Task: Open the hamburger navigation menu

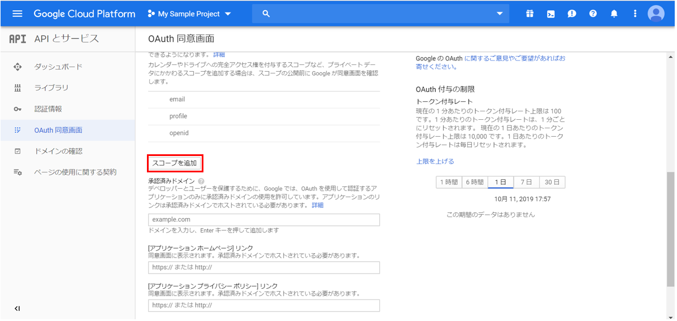Action: pyautogui.click(x=18, y=14)
